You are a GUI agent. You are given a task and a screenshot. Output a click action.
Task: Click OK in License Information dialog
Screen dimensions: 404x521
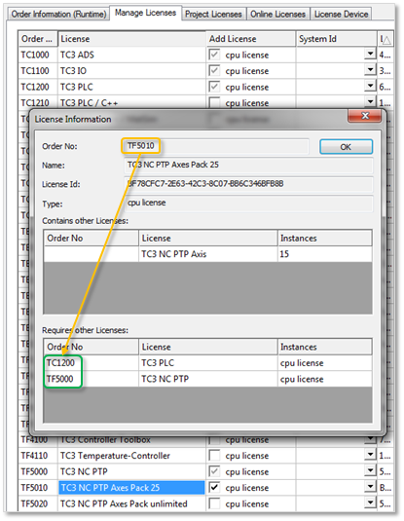pyautogui.click(x=346, y=147)
